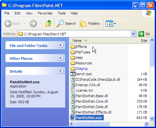Select the 'bench.bat' file name
156x128 pixels.
pyautogui.click(x=84, y=74)
